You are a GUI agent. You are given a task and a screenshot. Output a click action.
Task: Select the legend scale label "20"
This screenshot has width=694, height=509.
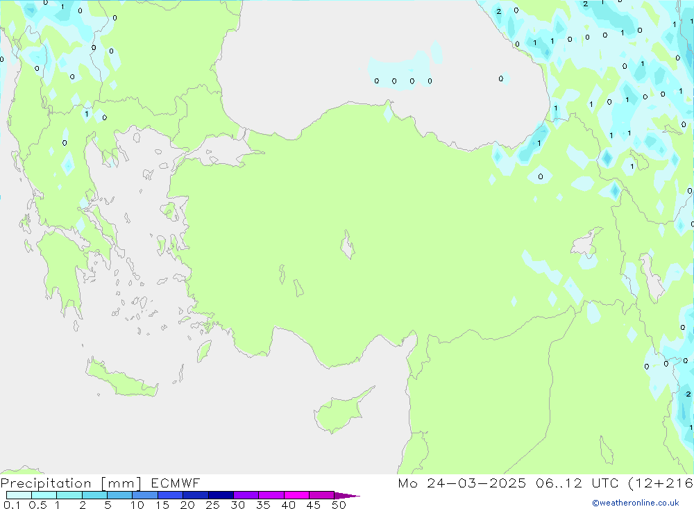point(187,505)
